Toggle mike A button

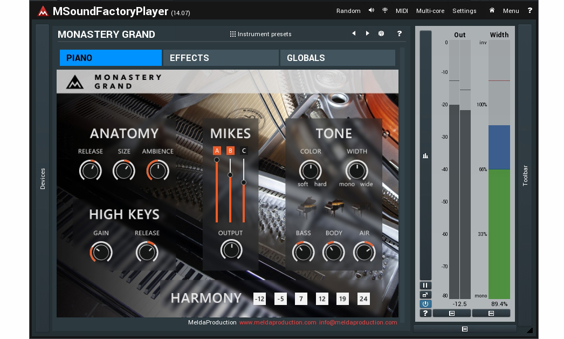point(217,151)
